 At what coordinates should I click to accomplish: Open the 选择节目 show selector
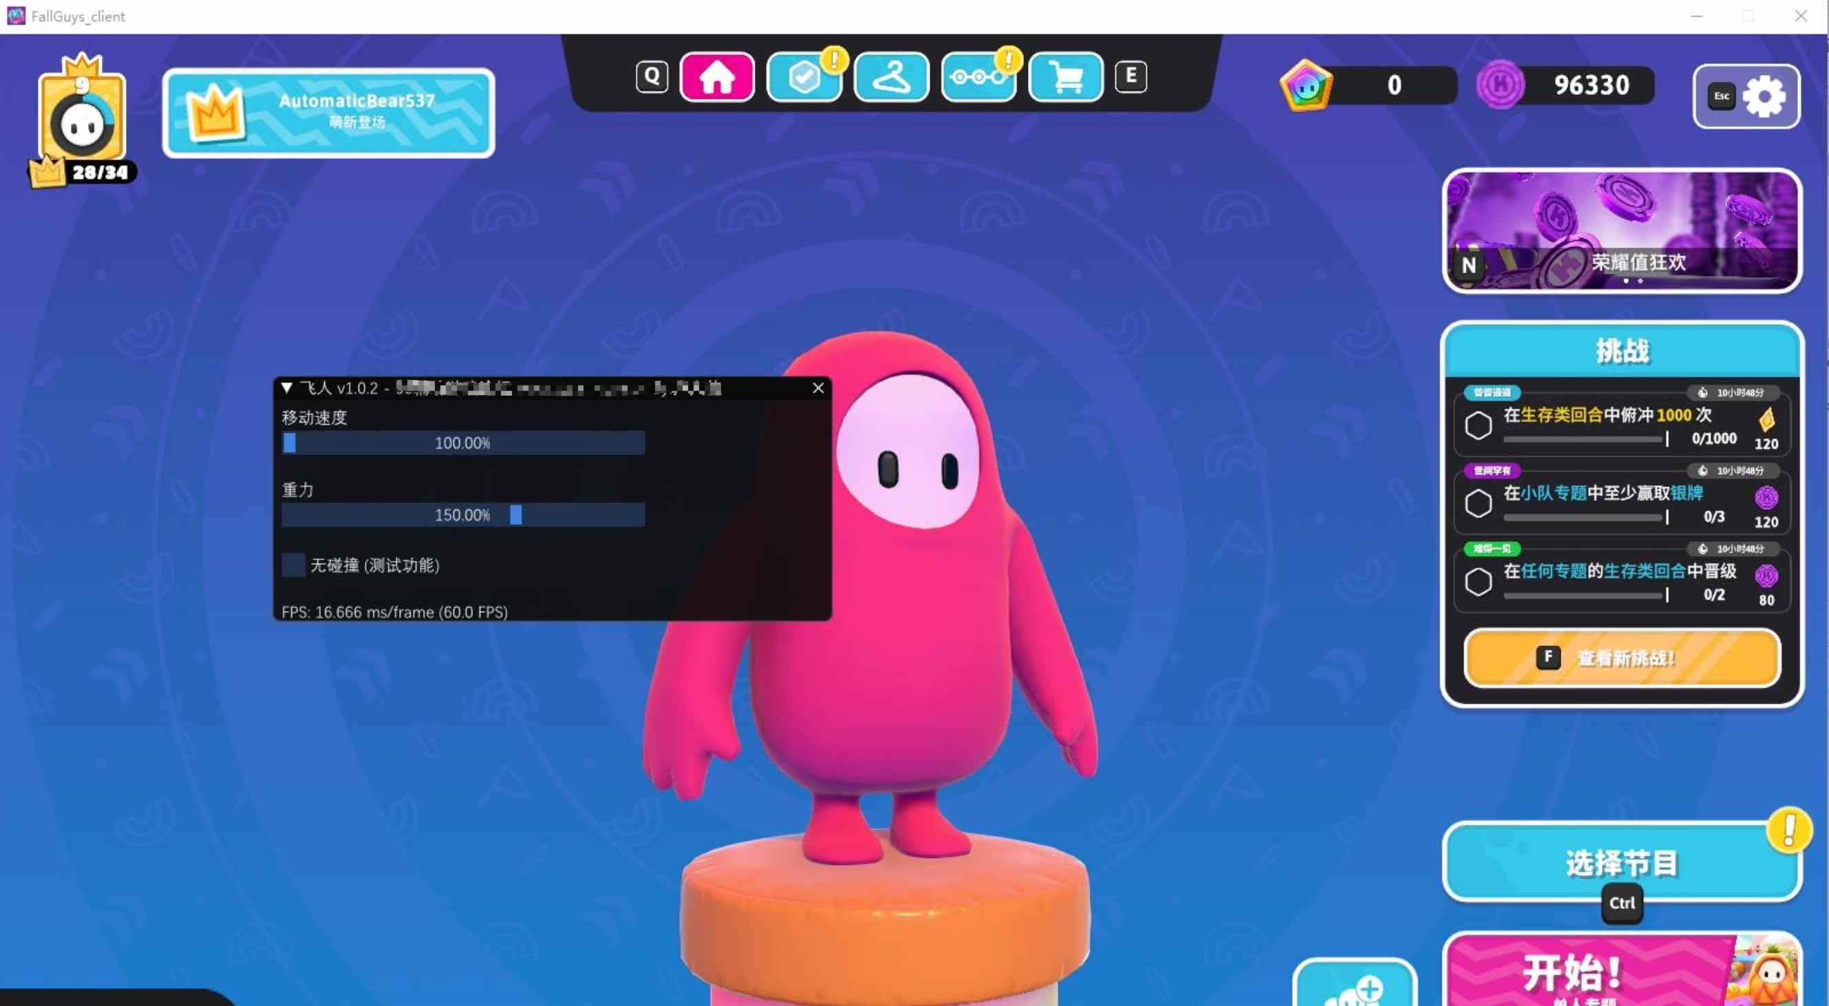point(1623,862)
